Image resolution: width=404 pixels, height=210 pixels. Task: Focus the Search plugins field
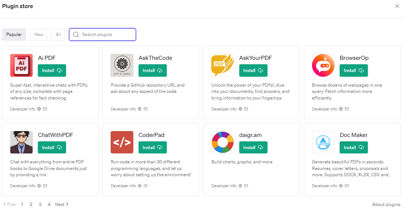point(107,35)
